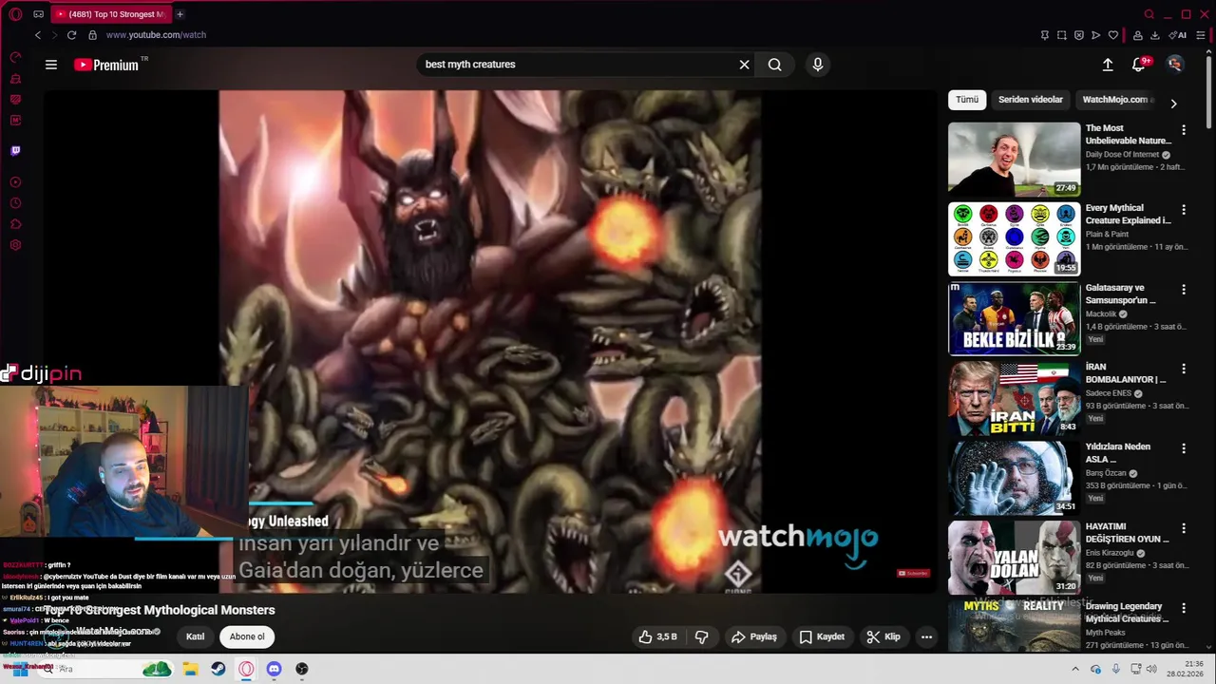Screen dimensions: 1216x684
Task: Open File Explorer from the taskbar
Action: point(190,669)
